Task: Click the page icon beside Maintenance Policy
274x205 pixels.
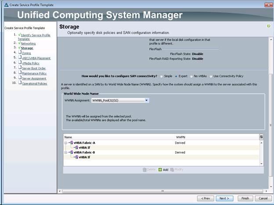Action: tap(20, 72)
